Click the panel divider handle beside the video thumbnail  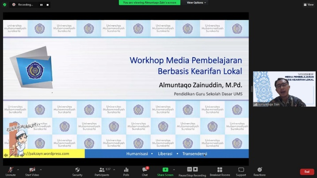252,89
